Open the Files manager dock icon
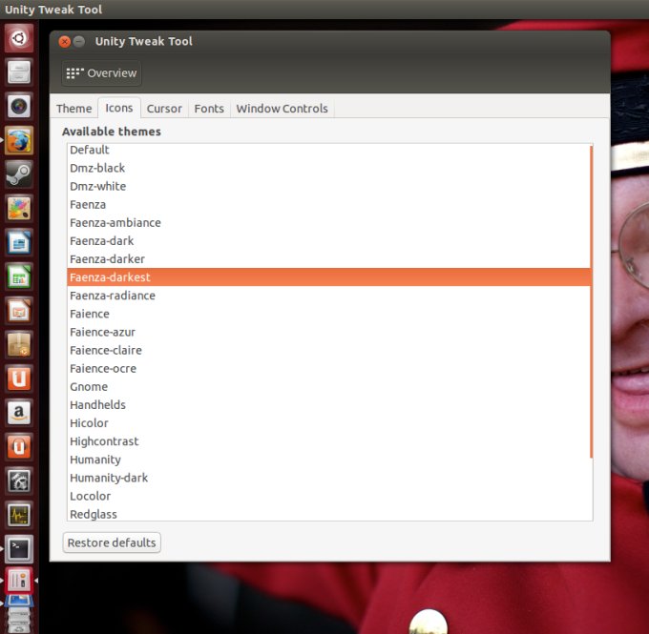The width and height of the screenshot is (649, 634). pos(19,72)
